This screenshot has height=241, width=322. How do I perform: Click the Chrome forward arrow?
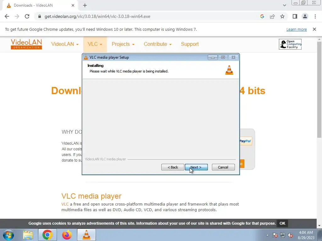[x=17, y=16]
